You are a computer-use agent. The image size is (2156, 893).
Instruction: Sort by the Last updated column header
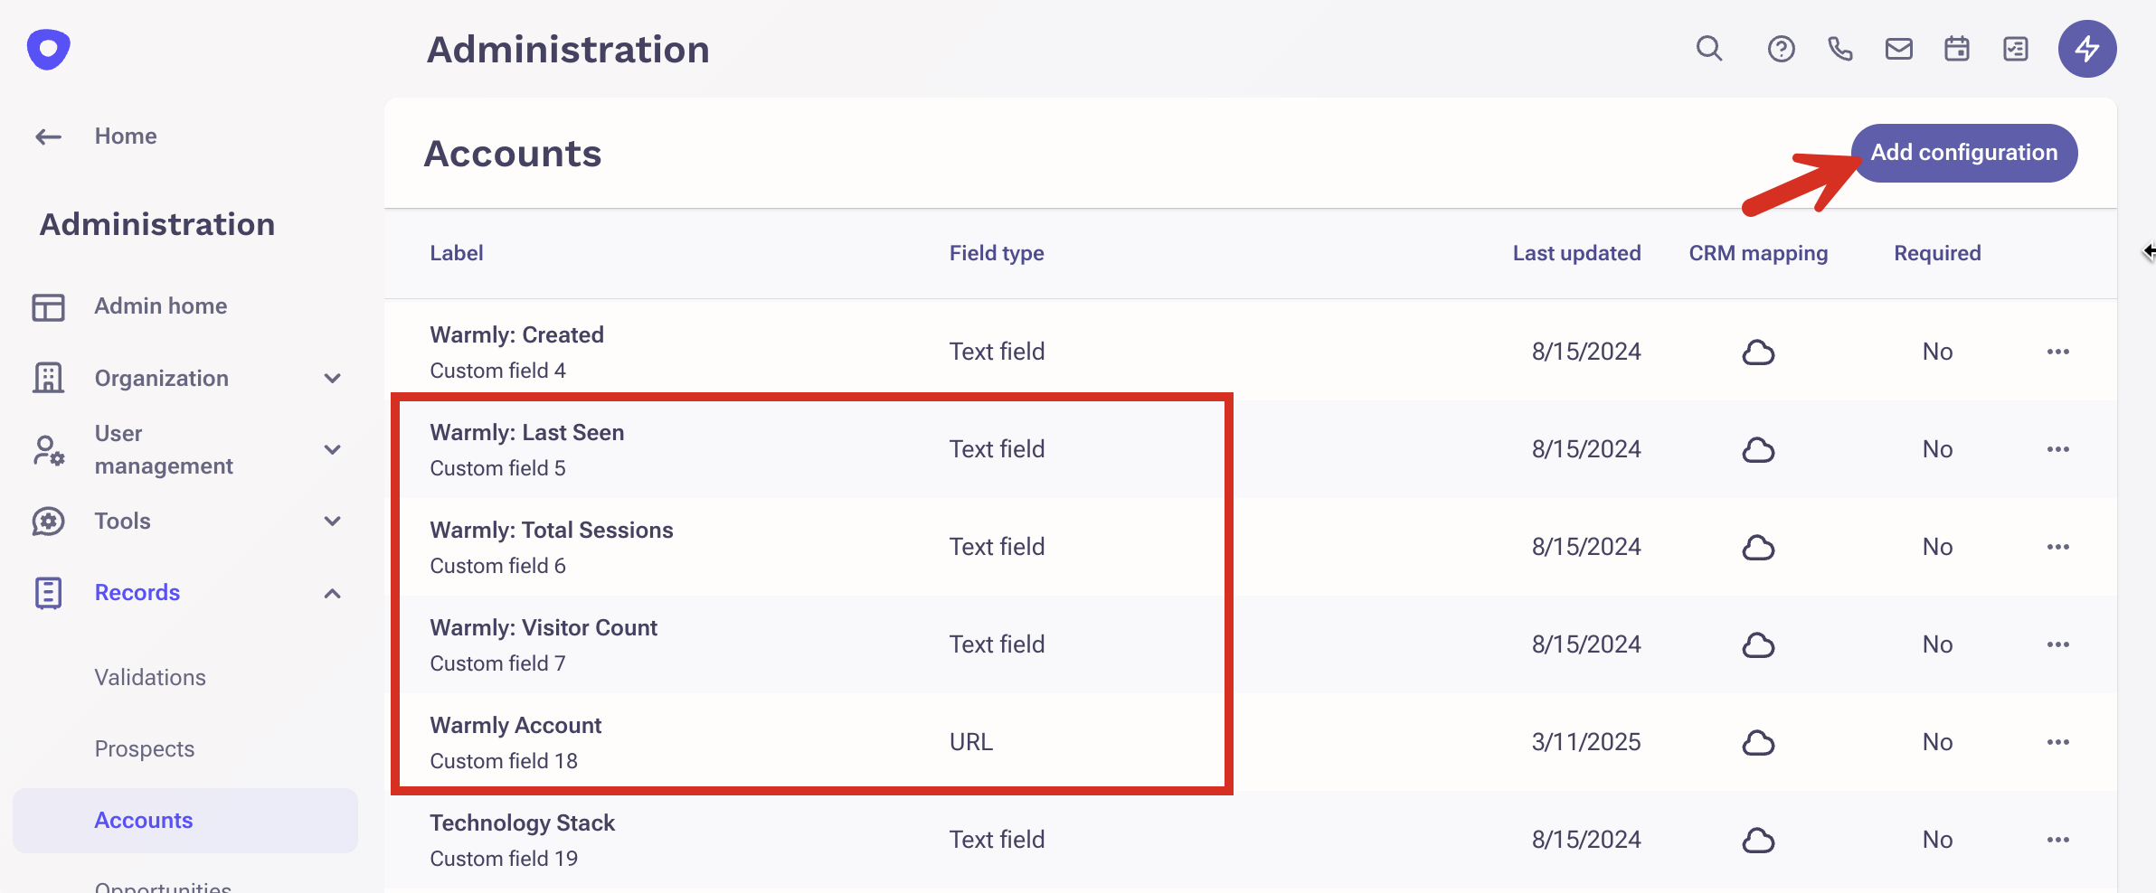coord(1576,253)
